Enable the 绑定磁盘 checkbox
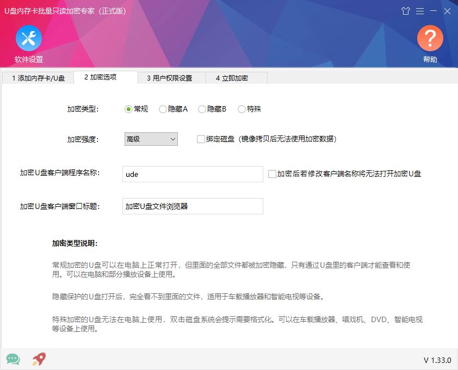This screenshot has height=370, width=458. [200, 139]
